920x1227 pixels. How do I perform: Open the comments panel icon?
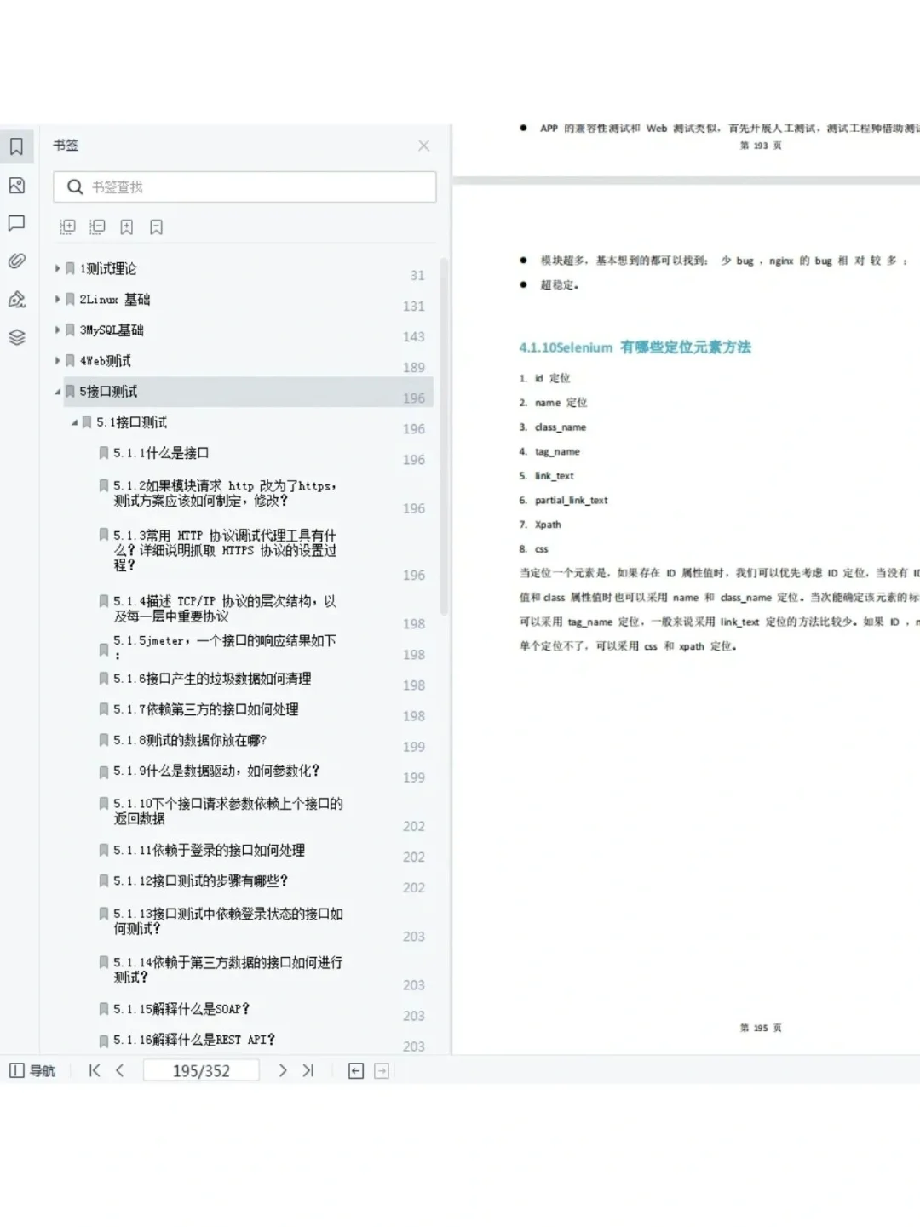pyautogui.click(x=16, y=223)
